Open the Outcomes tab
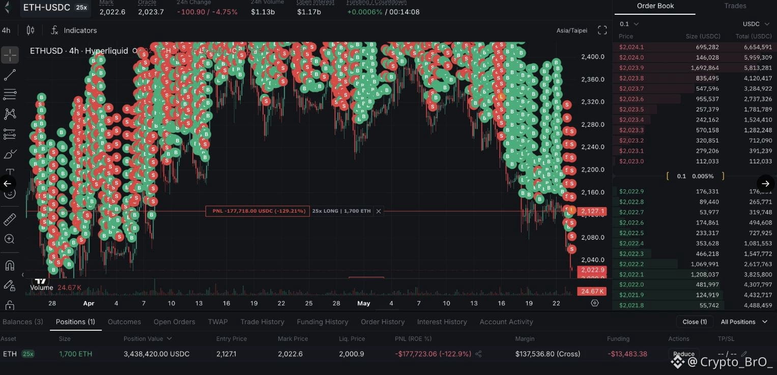 (124, 322)
